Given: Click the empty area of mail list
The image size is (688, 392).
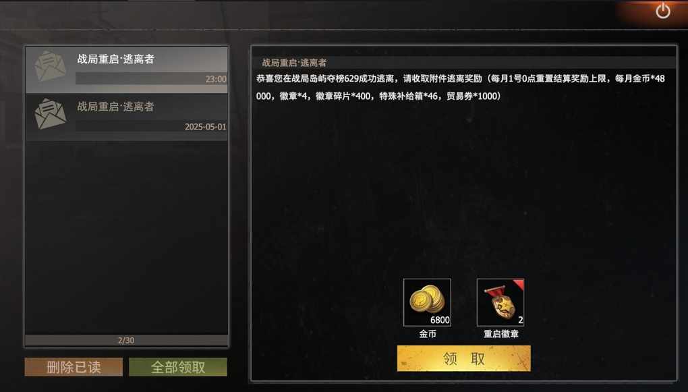Looking at the screenshot, I should [x=126, y=237].
